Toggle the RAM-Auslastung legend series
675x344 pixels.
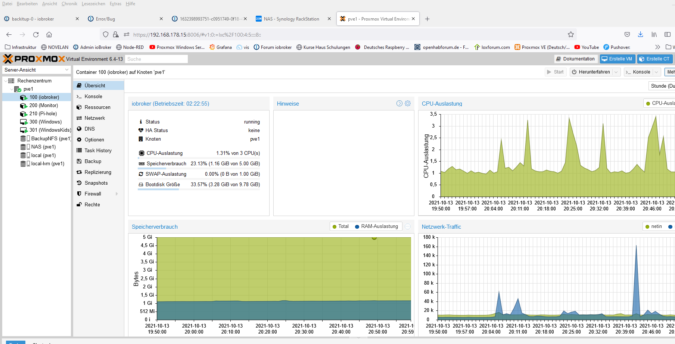376,226
